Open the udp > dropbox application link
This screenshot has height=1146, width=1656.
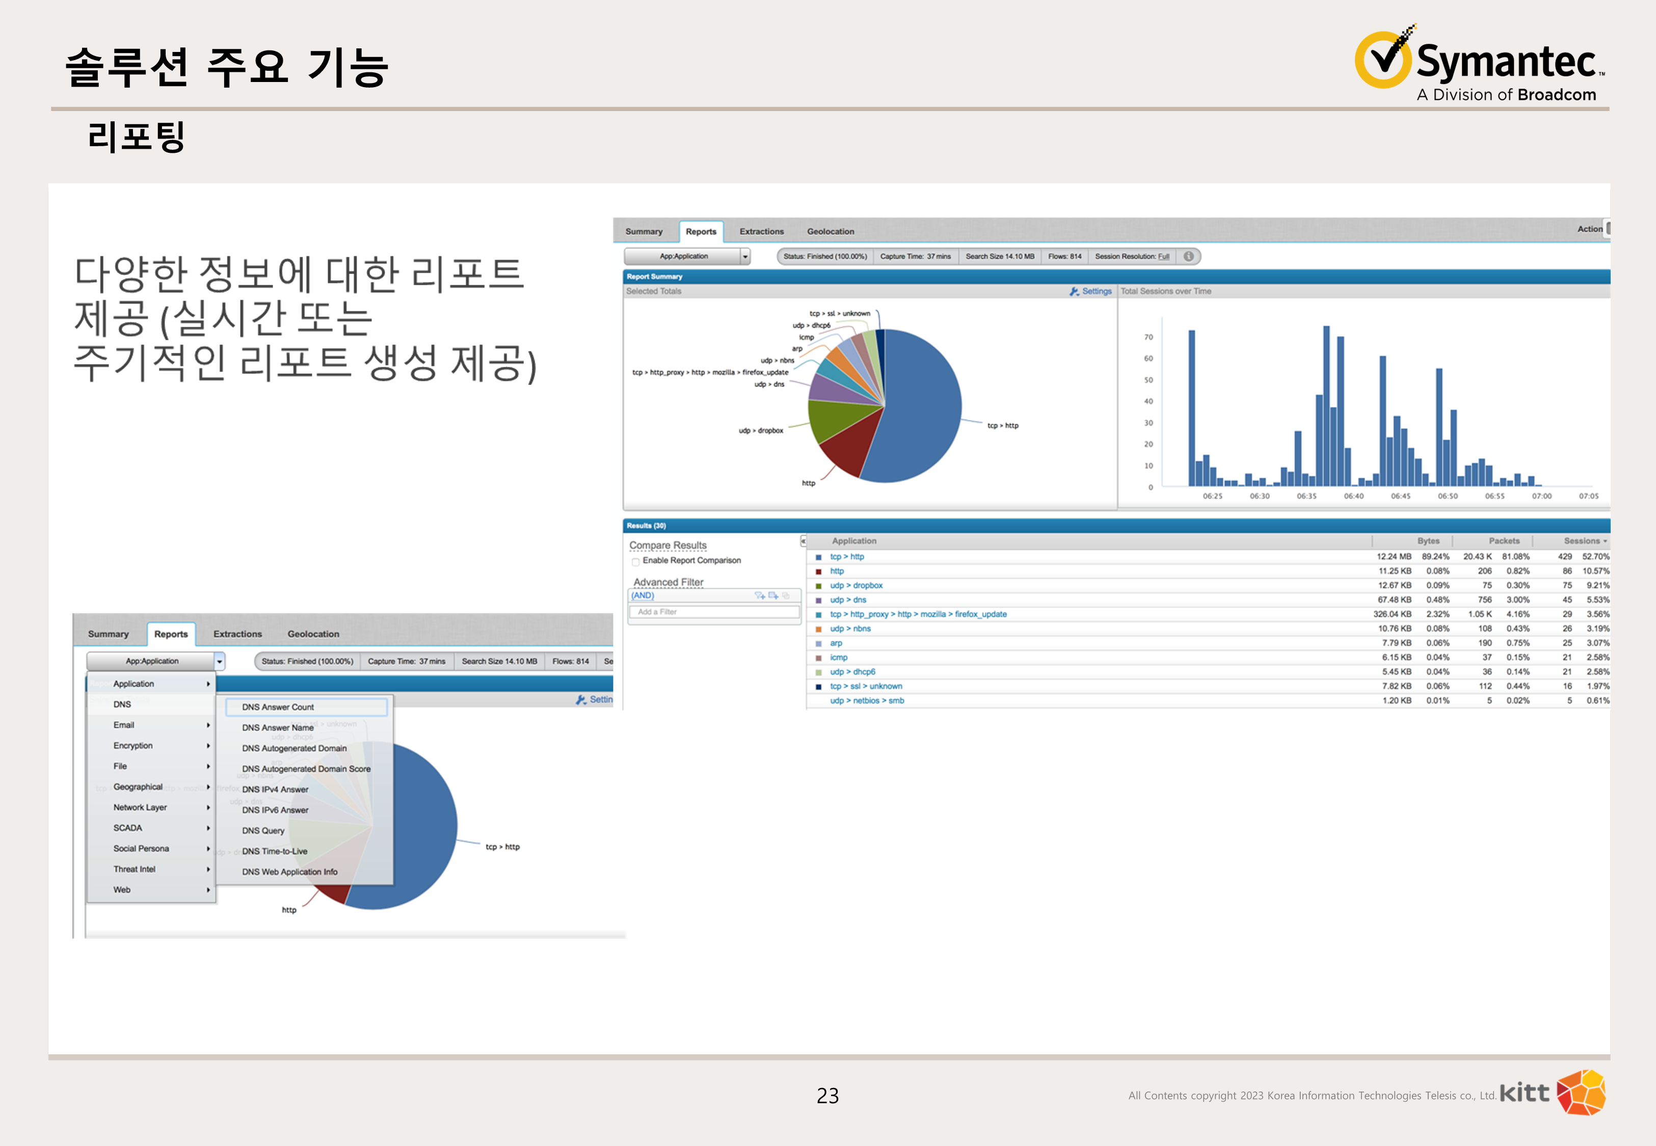(856, 585)
